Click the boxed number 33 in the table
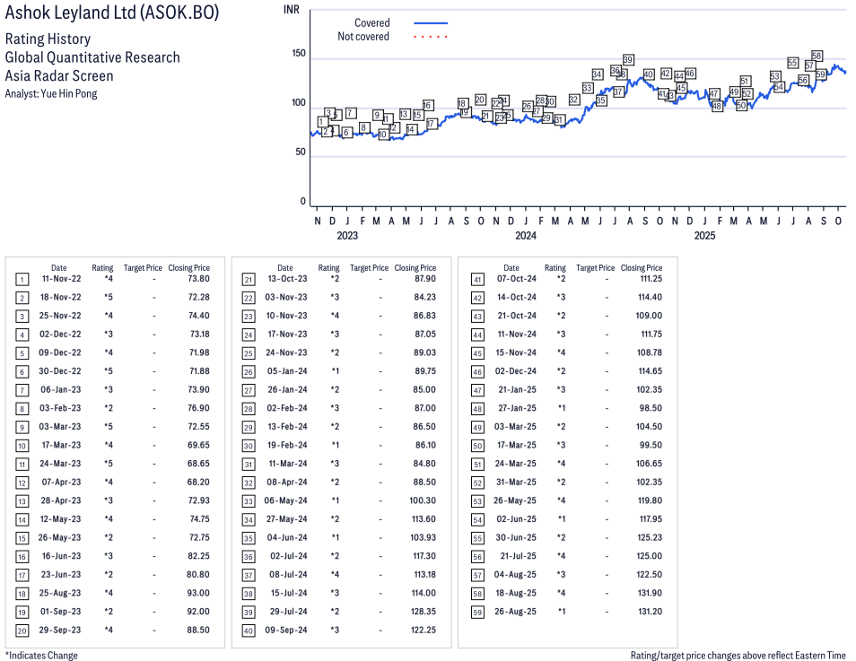The height and width of the screenshot is (661, 856). pos(249,501)
